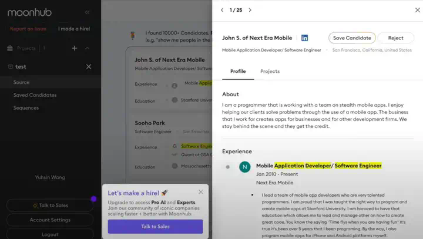Click the Moonhub logo
Image resolution: width=423 pixels, height=239 pixels.
(29, 12)
